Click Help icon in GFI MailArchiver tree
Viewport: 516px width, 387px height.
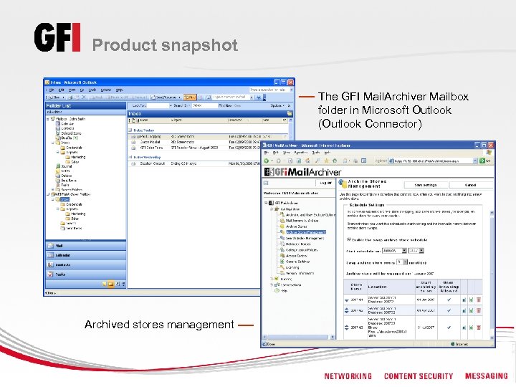click(x=277, y=290)
